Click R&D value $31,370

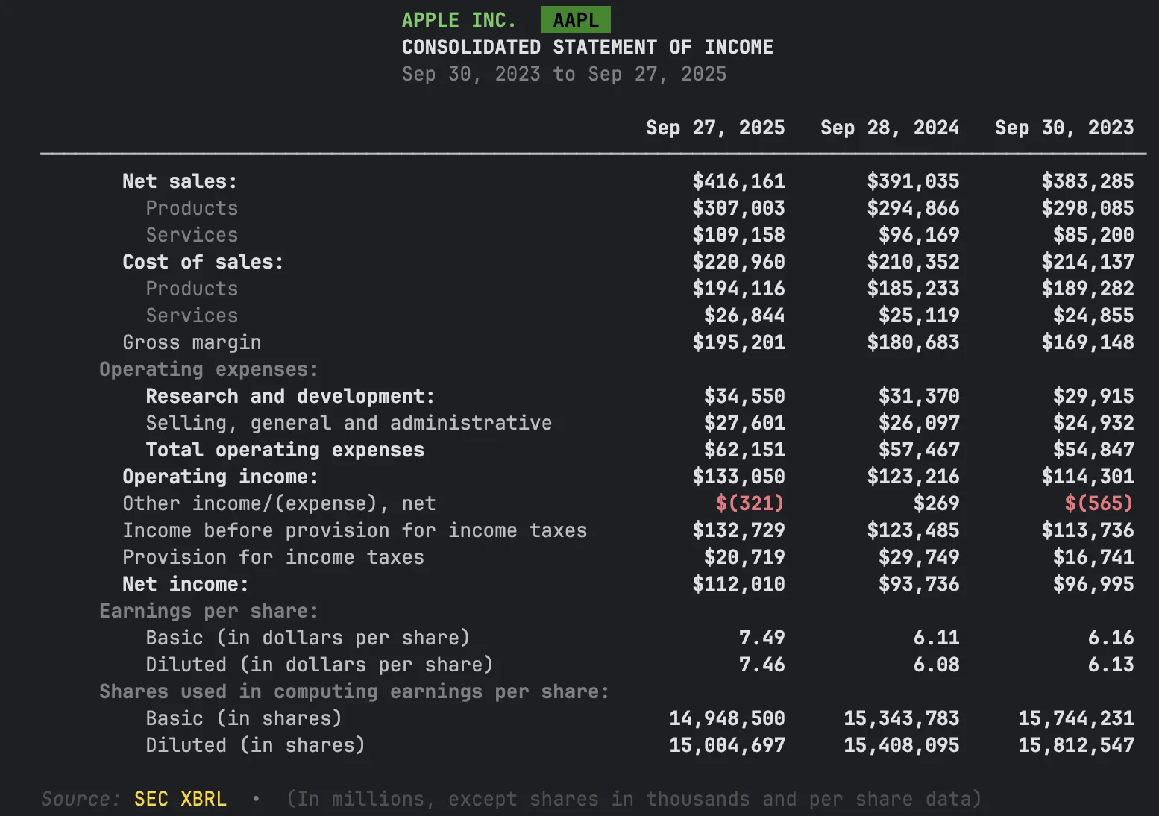point(919,396)
